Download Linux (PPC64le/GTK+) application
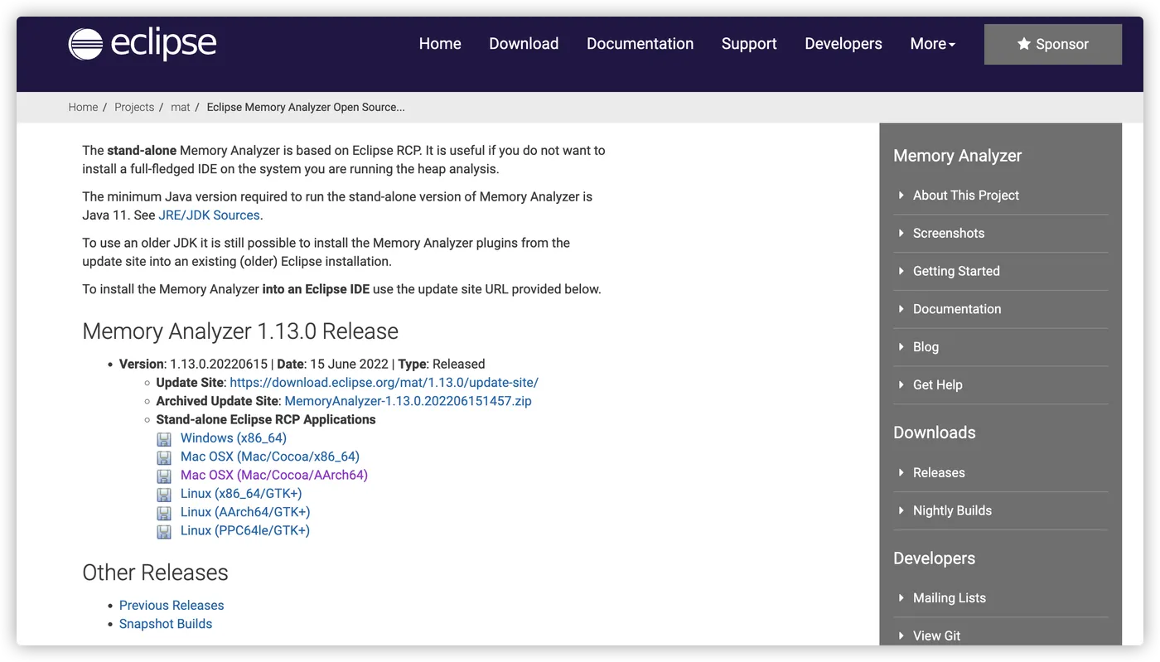Screen dimensions: 1160x662 click(x=245, y=531)
